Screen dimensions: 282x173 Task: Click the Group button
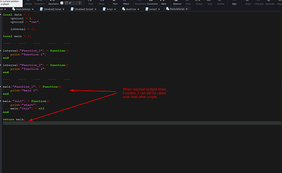point(199,2)
